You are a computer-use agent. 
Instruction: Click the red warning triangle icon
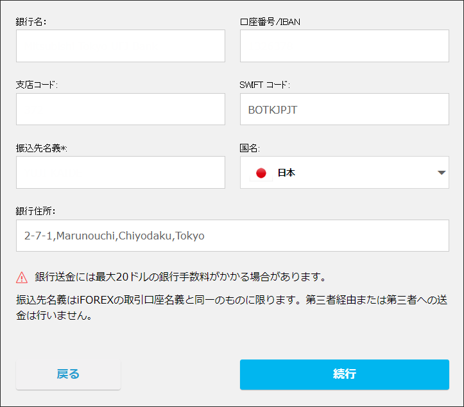click(x=22, y=277)
